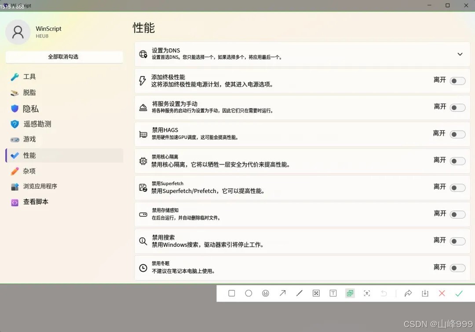Turn on the 禁用存储感知 toggle
The height and width of the screenshot is (332, 475).
point(457,215)
